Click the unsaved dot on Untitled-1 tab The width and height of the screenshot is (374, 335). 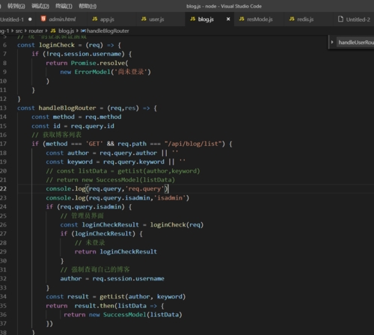(x=30, y=19)
